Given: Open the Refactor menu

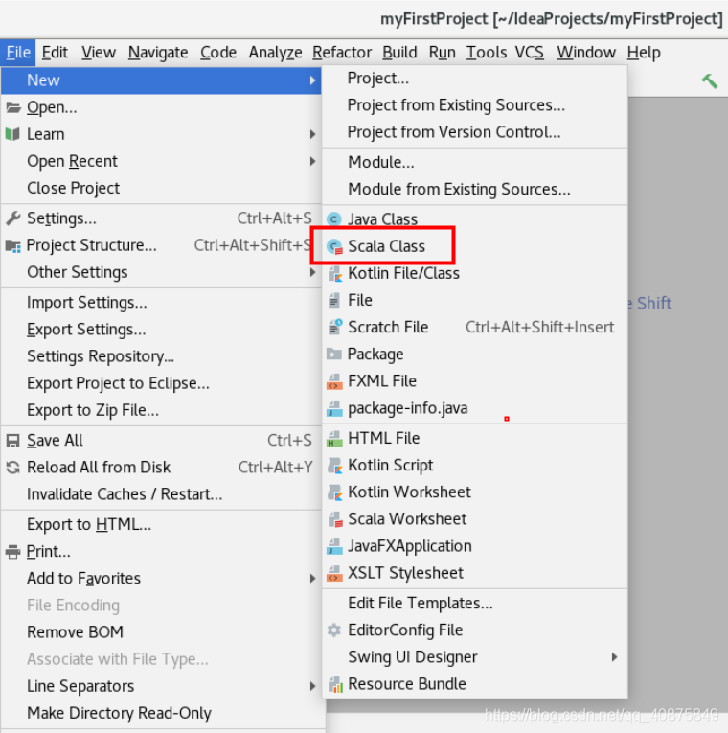Looking at the screenshot, I should tap(342, 53).
